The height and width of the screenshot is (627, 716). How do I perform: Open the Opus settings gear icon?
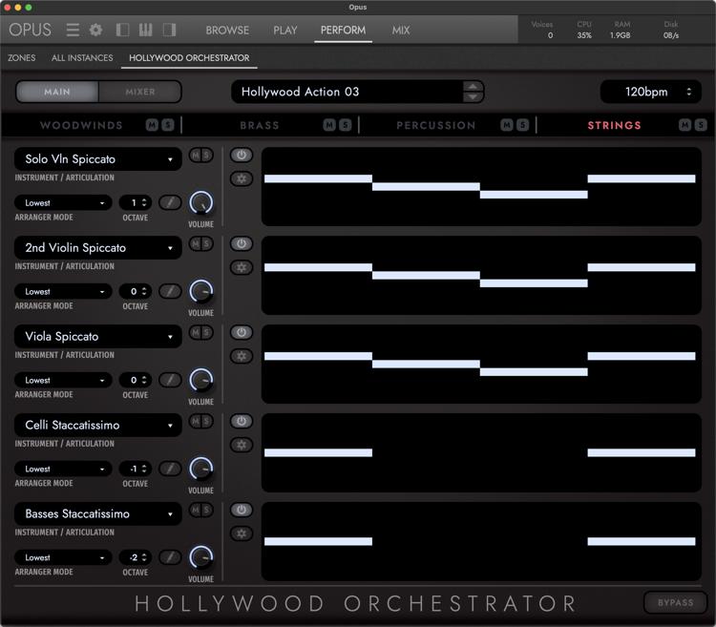point(95,31)
